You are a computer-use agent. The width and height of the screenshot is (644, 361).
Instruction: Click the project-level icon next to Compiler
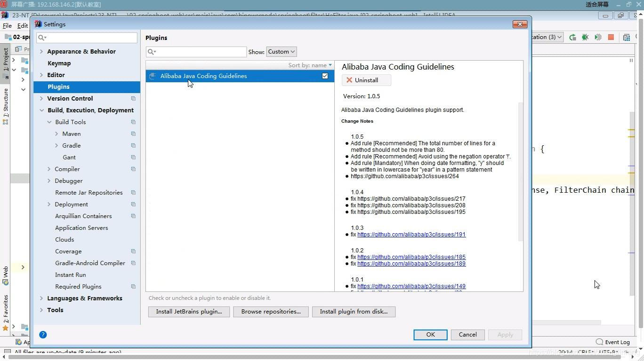tap(133, 169)
